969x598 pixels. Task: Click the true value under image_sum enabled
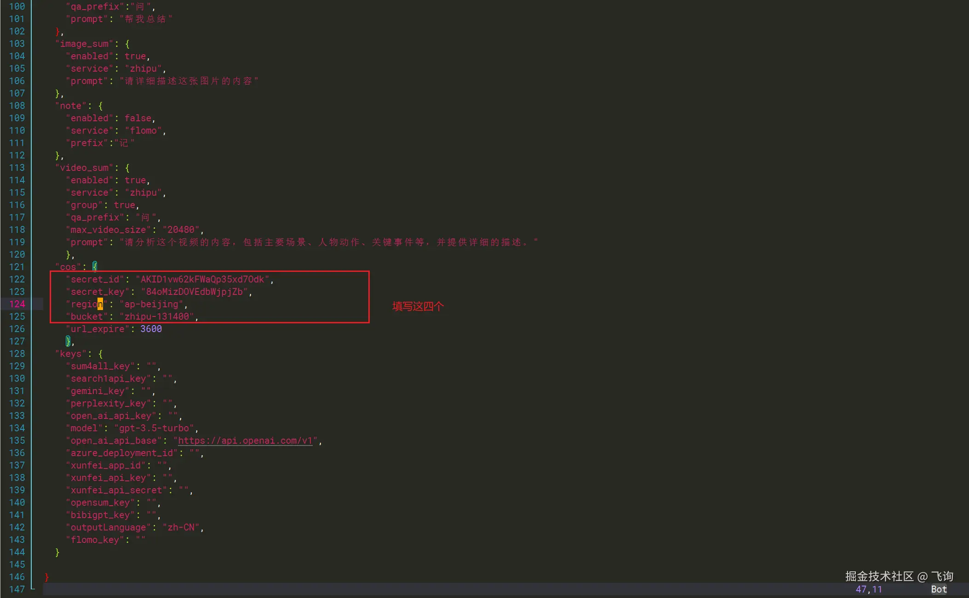[x=135, y=56]
